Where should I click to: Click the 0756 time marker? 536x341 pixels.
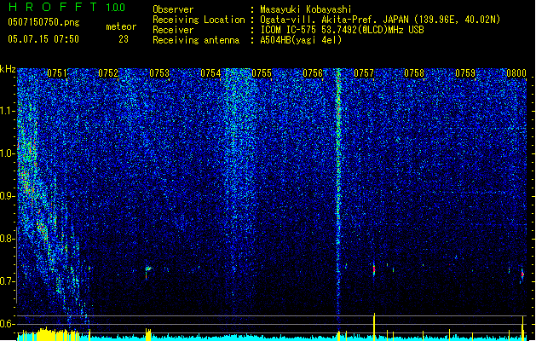point(313,72)
